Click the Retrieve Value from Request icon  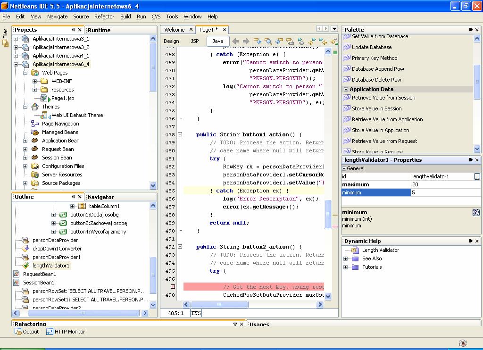tap(347, 141)
